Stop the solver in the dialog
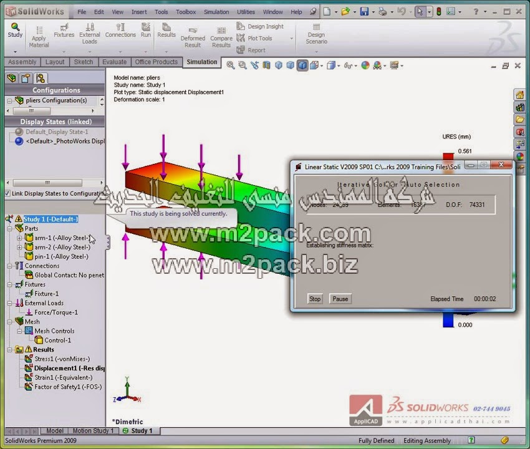 (315, 299)
